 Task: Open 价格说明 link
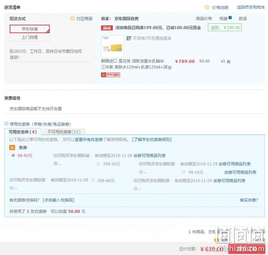point(220,8)
